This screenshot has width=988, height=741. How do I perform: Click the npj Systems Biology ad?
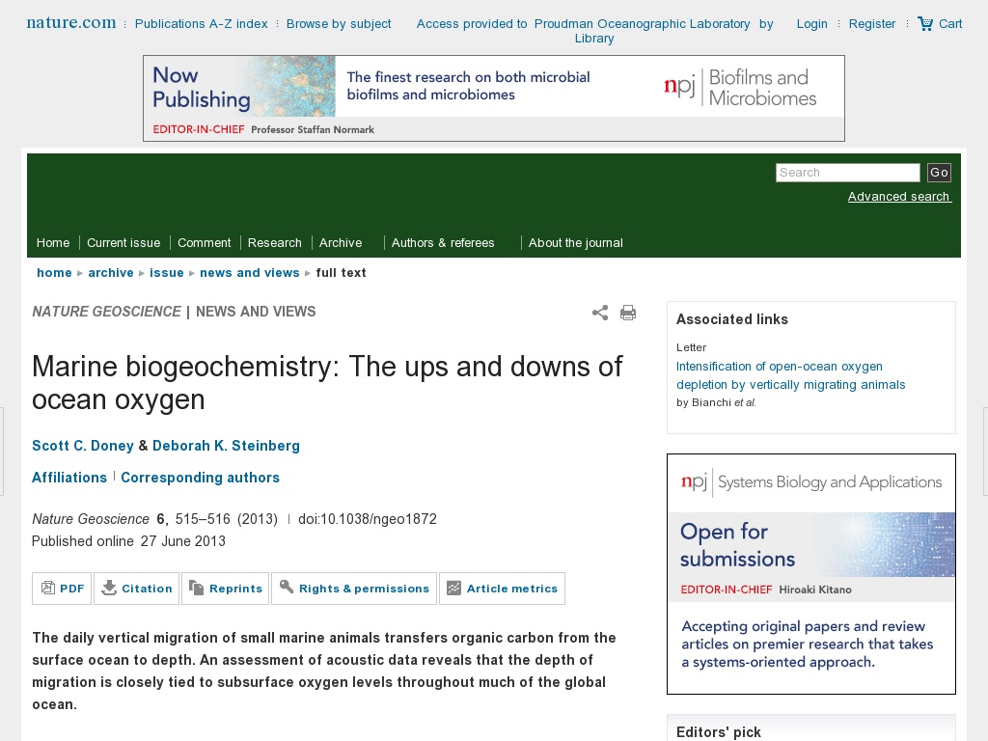pyautogui.click(x=811, y=574)
